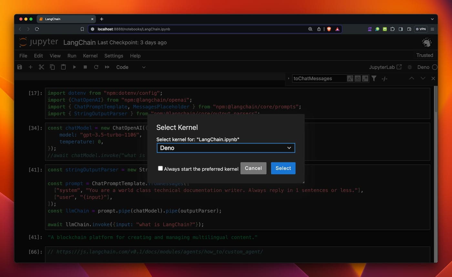Restart the kernel with the circular arrow icon
Image resolution: width=452 pixels, height=277 pixels.
tap(96, 67)
